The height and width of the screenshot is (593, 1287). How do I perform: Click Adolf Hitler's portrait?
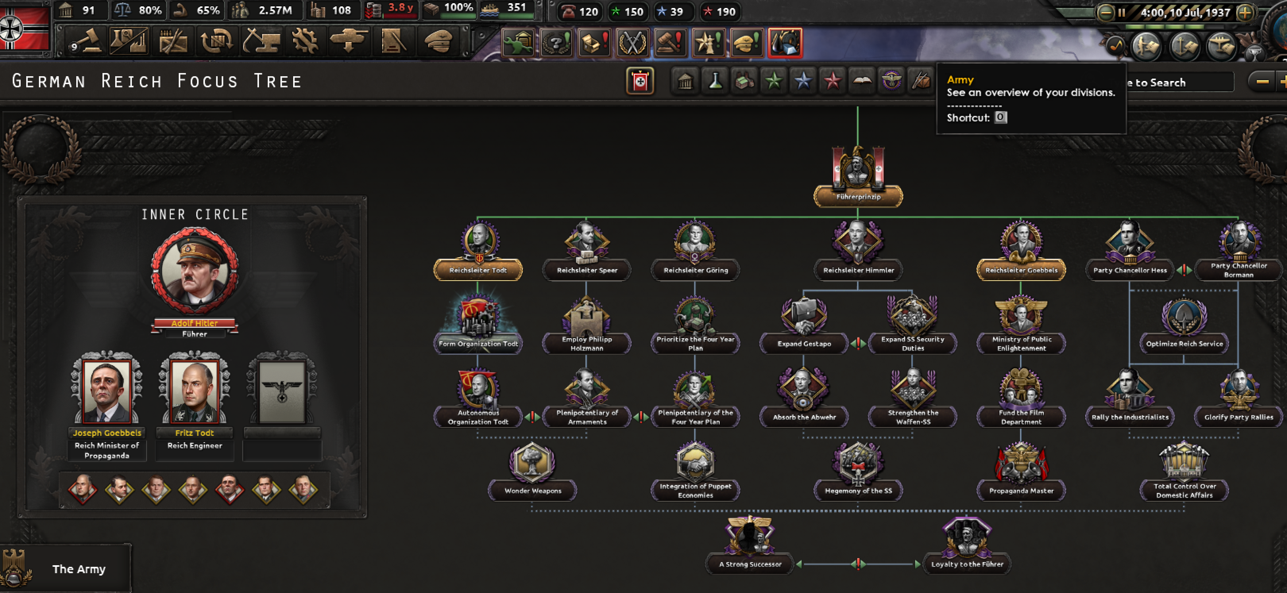(x=195, y=271)
